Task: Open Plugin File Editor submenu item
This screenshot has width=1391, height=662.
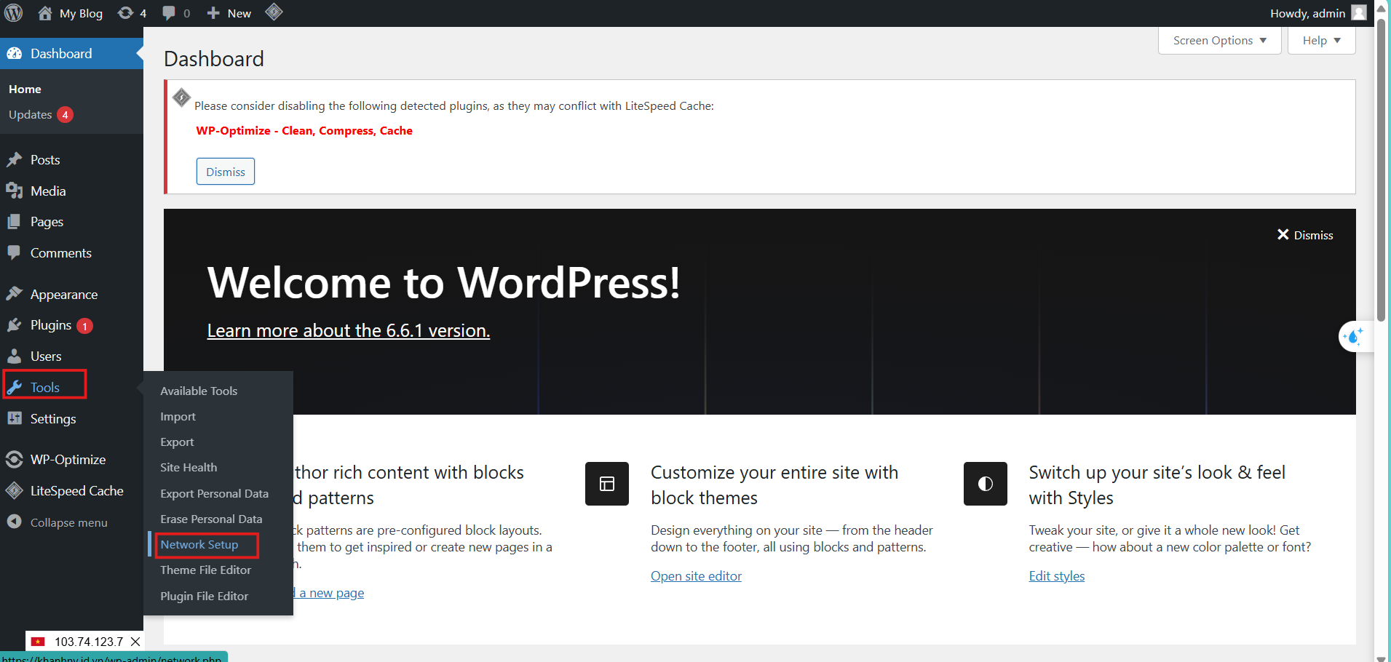Action: [x=204, y=596]
